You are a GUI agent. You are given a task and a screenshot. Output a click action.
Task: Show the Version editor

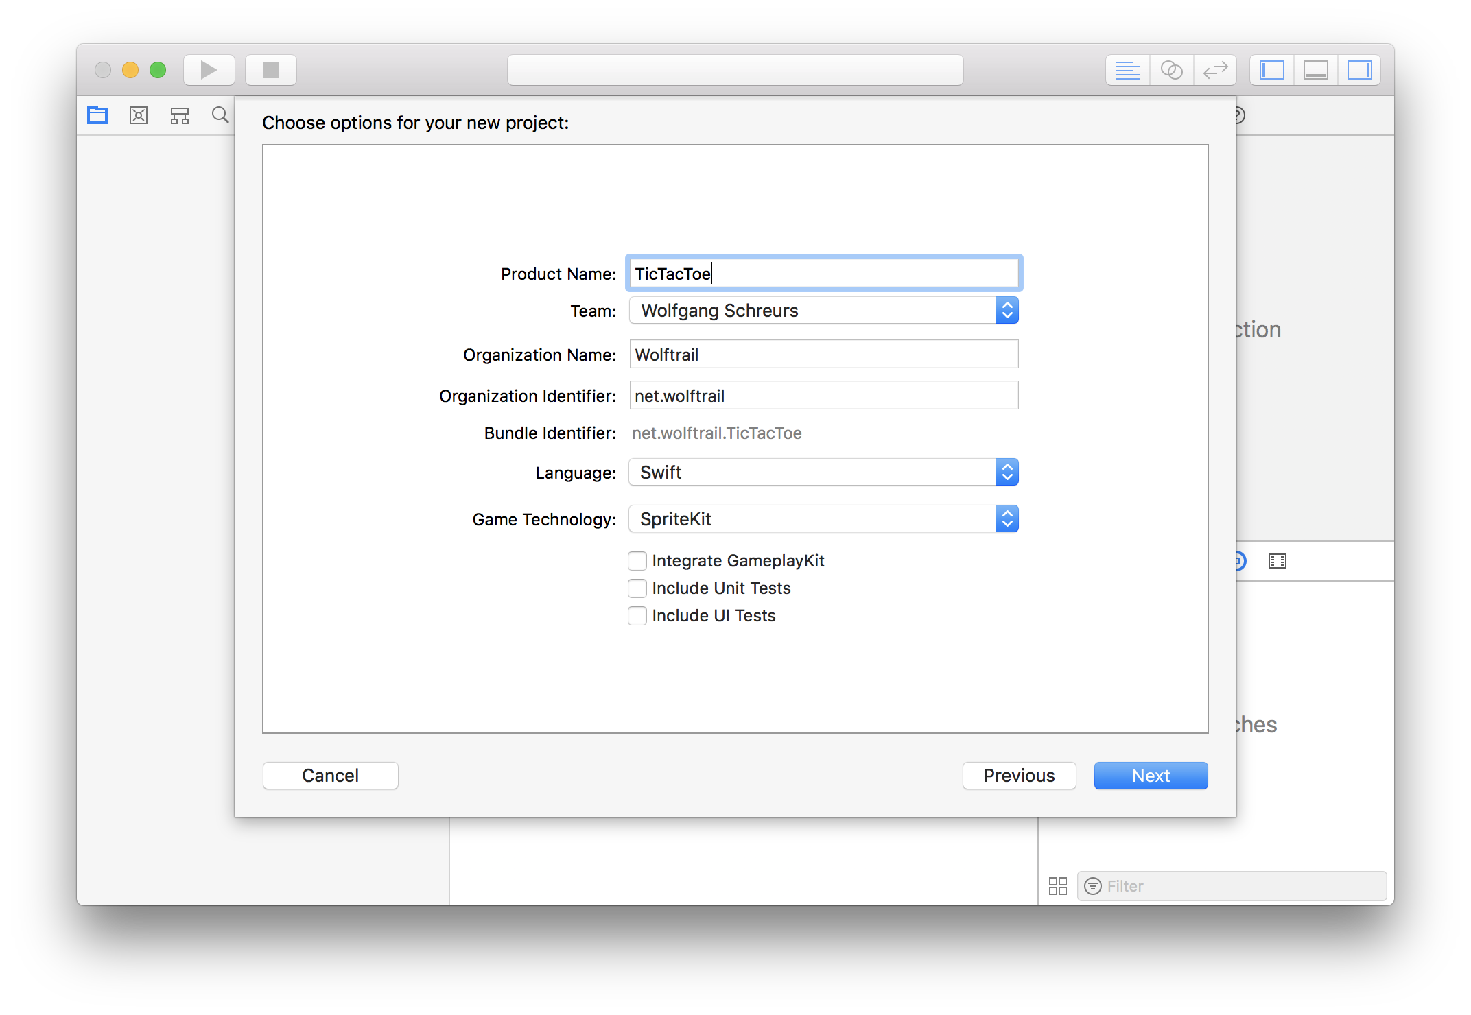click(1215, 70)
